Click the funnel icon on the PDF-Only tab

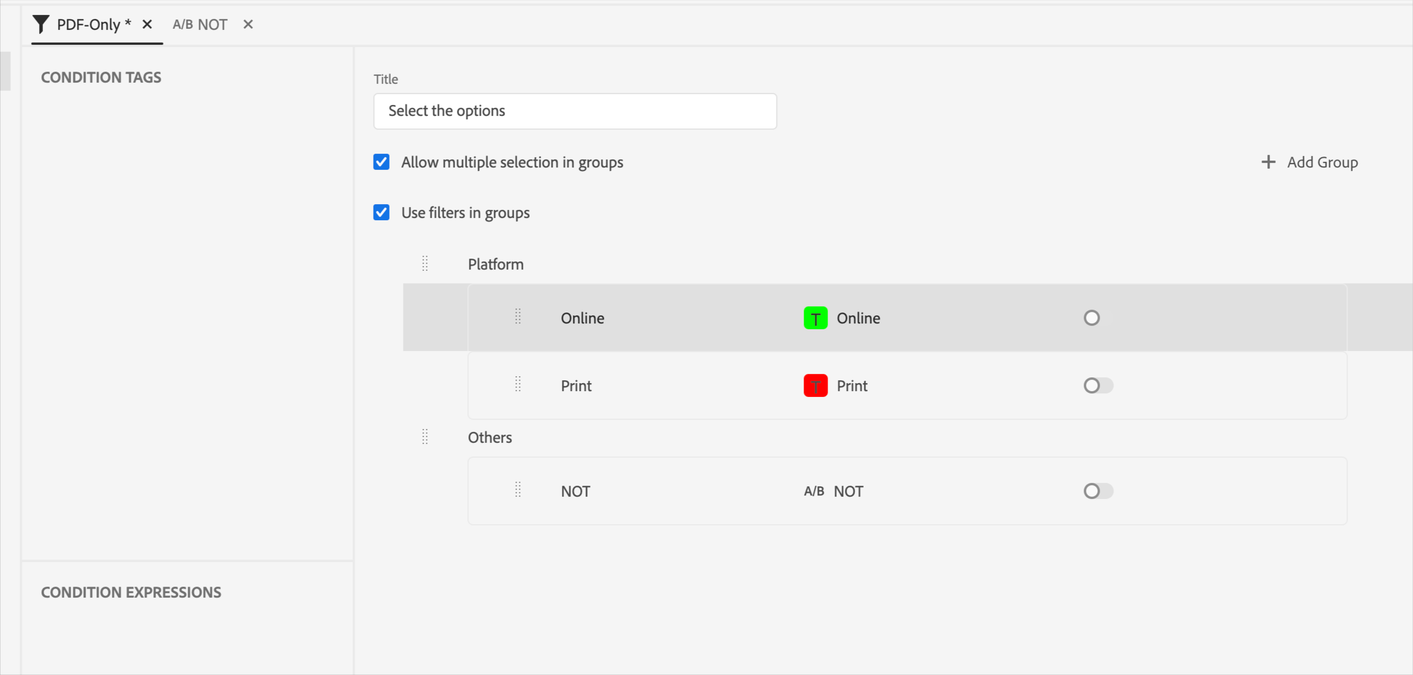pyautogui.click(x=41, y=24)
